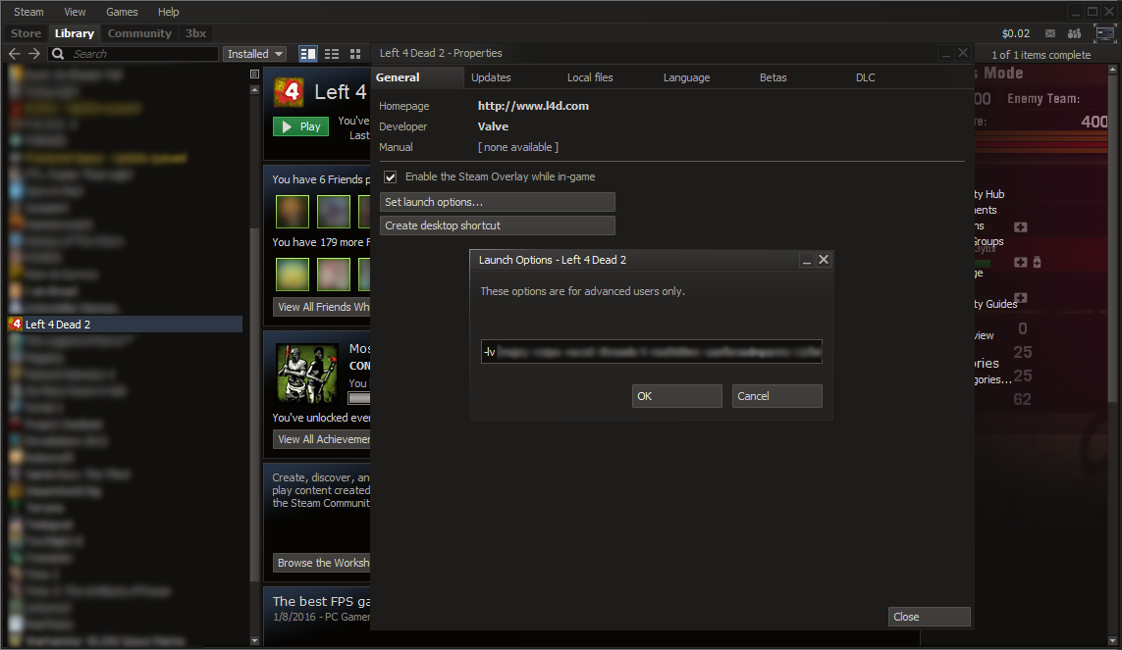Switch to the Updates tab
The width and height of the screenshot is (1122, 650).
coord(491,77)
